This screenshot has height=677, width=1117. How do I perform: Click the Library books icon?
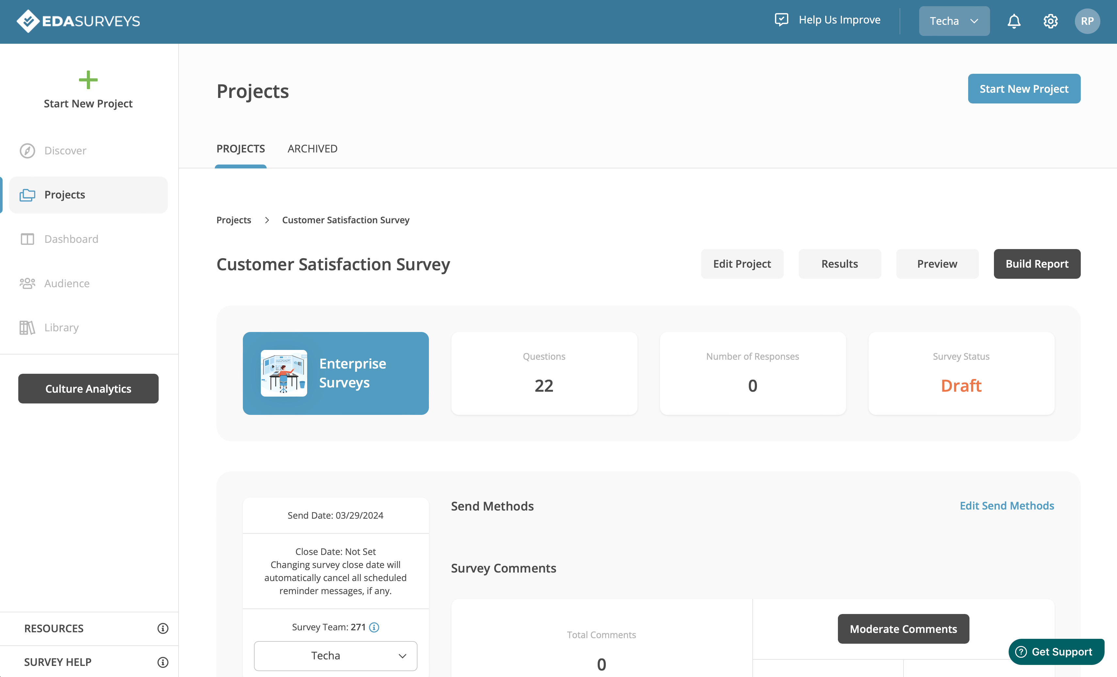coord(27,327)
